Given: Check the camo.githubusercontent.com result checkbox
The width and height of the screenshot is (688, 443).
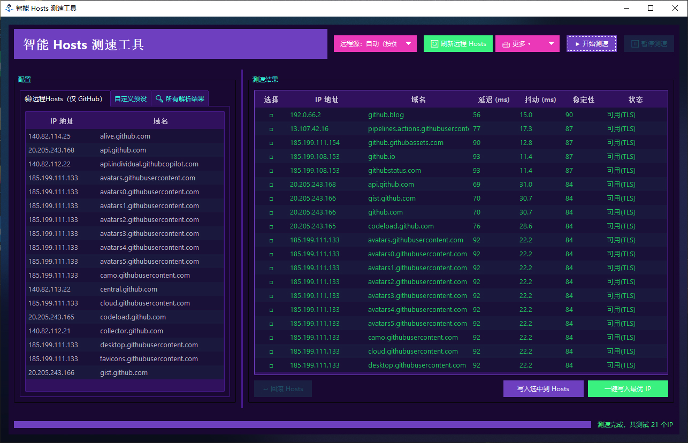Looking at the screenshot, I should tap(271, 338).
